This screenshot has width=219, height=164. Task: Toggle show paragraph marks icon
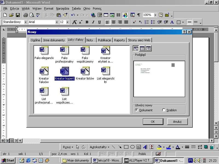point(139,15)
